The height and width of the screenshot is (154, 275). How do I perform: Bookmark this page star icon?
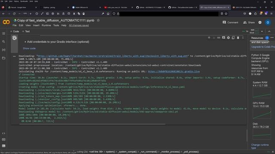point(226,14)
